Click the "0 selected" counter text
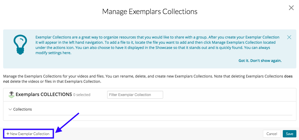 pos(82,95)
